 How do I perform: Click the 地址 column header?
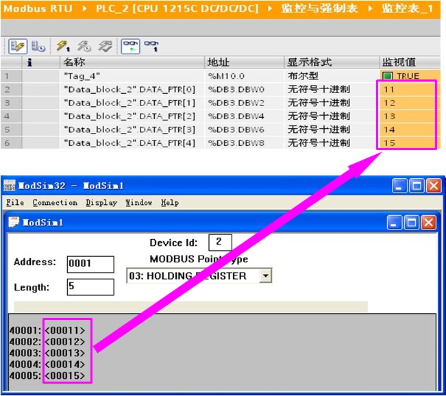[245, 62]
